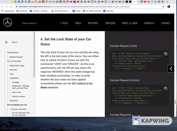Click the page's vertical scrollbar thumb
Viewport: 177px width, 131px height.
coord(175,102)
